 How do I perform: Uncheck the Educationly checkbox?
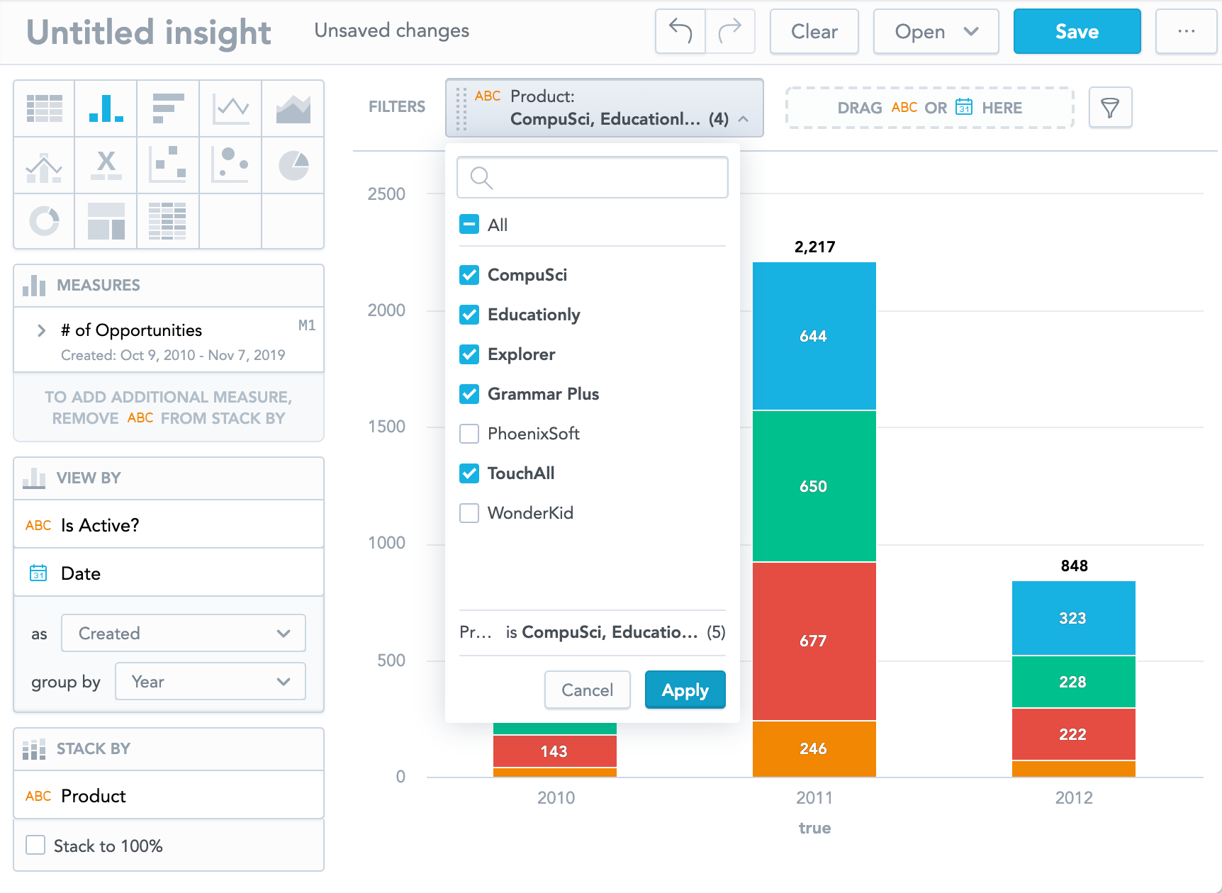coord(469,315)
